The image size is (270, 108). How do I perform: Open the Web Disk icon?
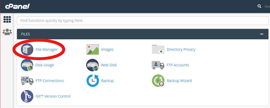(x=93, y=65)
